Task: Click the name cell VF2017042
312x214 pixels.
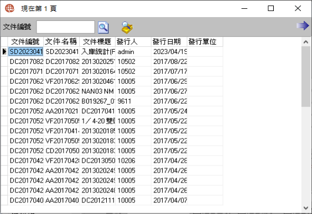Action: [61, 161]
